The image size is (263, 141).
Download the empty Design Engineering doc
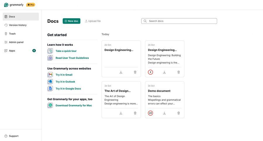point(121,72)
